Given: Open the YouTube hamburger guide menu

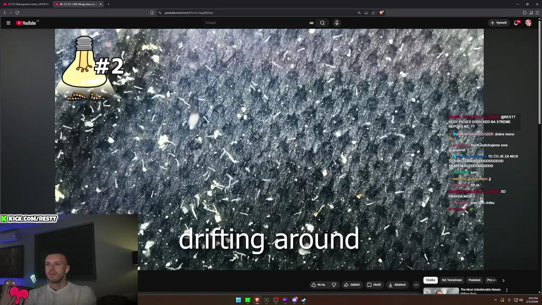Looking at the screenshot, I should tap(8, 23).
